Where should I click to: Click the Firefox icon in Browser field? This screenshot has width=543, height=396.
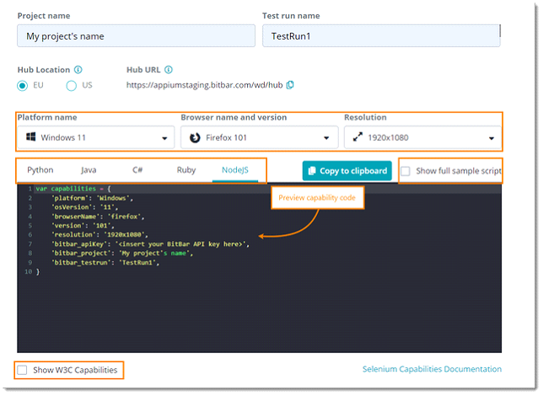194,138
